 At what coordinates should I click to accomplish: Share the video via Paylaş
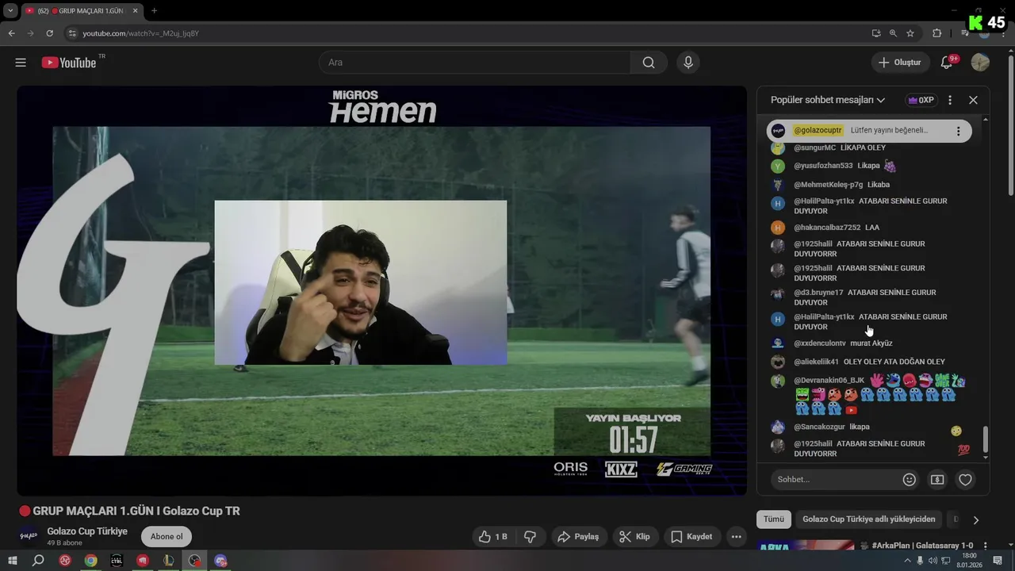[x=578, y=537]
